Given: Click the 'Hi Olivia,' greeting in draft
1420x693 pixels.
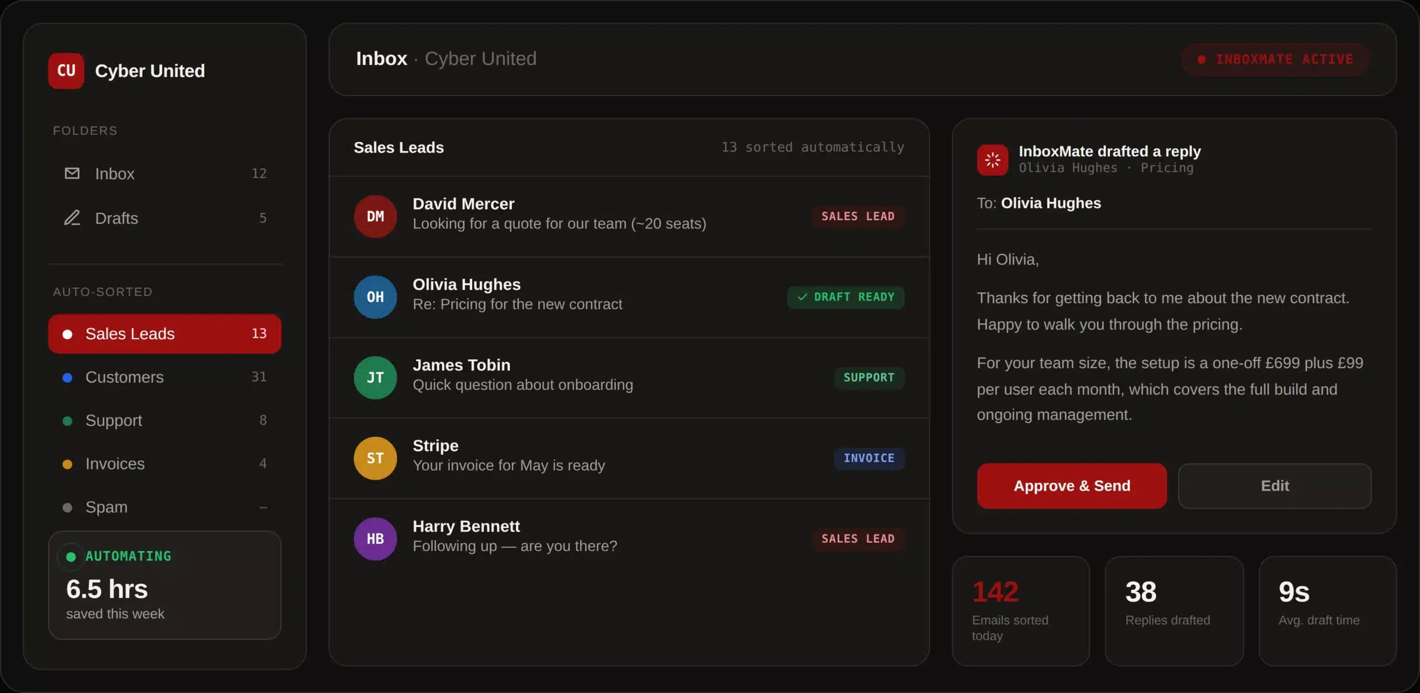Looking at the screenshot, I should 1008,259.
